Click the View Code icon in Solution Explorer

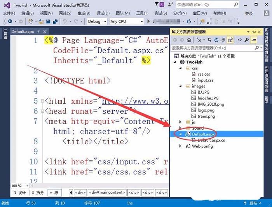click(240, 40)
